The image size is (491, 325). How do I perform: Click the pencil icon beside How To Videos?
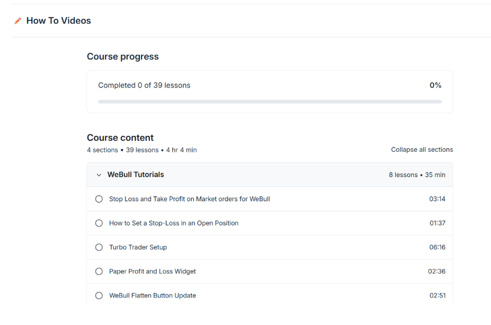(18, 21)
